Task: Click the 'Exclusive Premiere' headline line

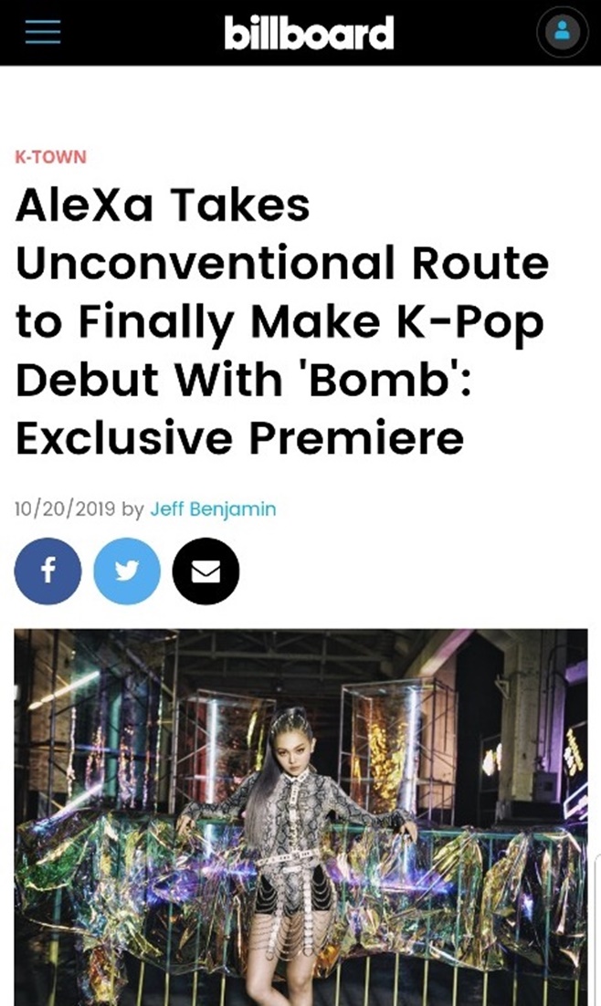Action: click(239, 438)
